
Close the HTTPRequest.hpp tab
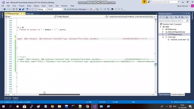tap(24, 14)
